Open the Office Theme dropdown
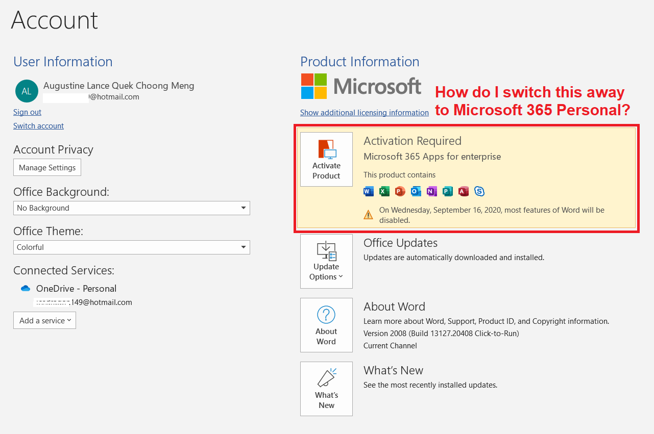Image resolution: width=654 pixels, height=434 pixels. (x=132, y=247)
